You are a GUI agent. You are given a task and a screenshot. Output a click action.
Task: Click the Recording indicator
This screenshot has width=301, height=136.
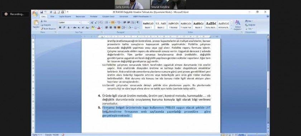point(15,14)
